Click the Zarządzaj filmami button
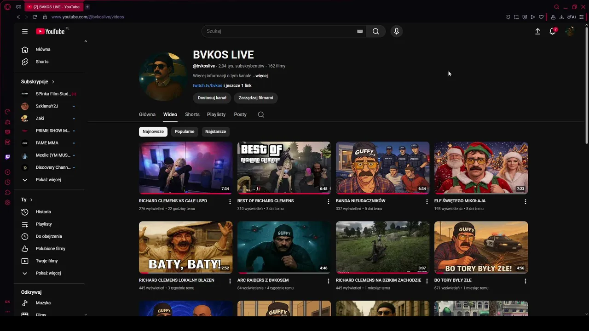The image size is (589, 331). 256,98
